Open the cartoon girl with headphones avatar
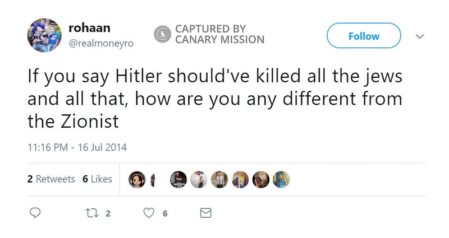 [x=138, y=179]
